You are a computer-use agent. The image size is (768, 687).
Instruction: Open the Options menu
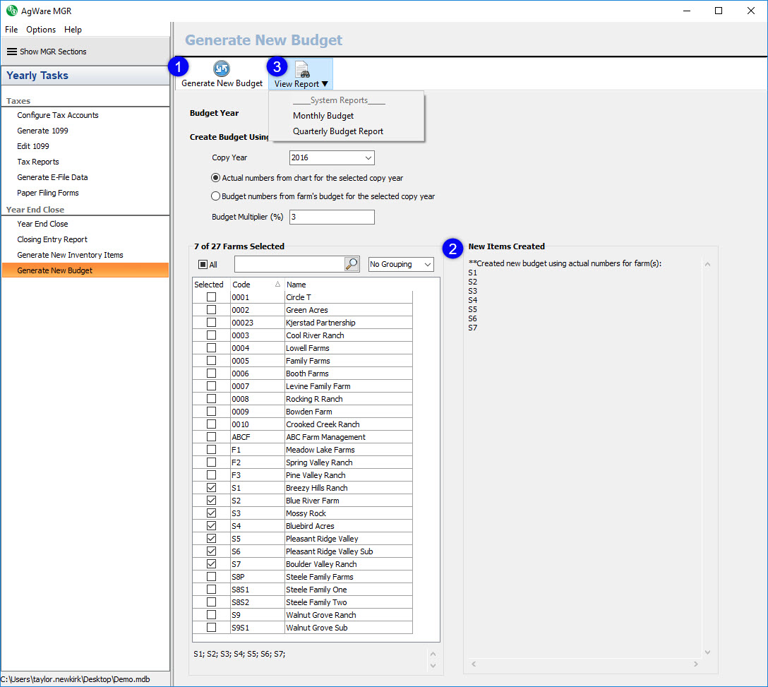click(41, 30)
